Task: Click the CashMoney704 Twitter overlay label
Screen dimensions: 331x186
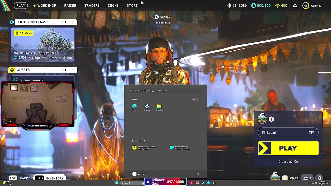Action: pos(38,126)
